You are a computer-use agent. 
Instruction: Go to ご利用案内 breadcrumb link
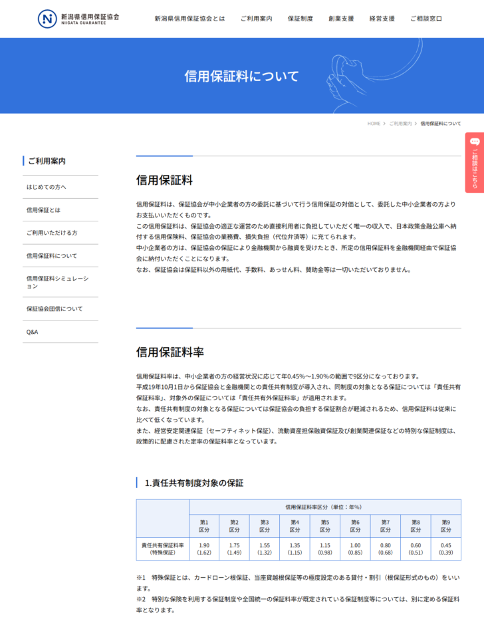400,124
